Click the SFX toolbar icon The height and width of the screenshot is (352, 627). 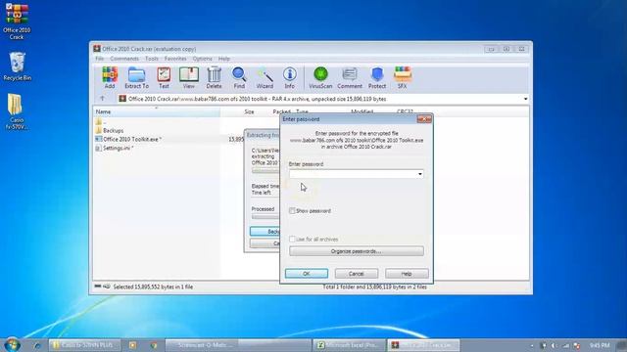tap(403, 78)
